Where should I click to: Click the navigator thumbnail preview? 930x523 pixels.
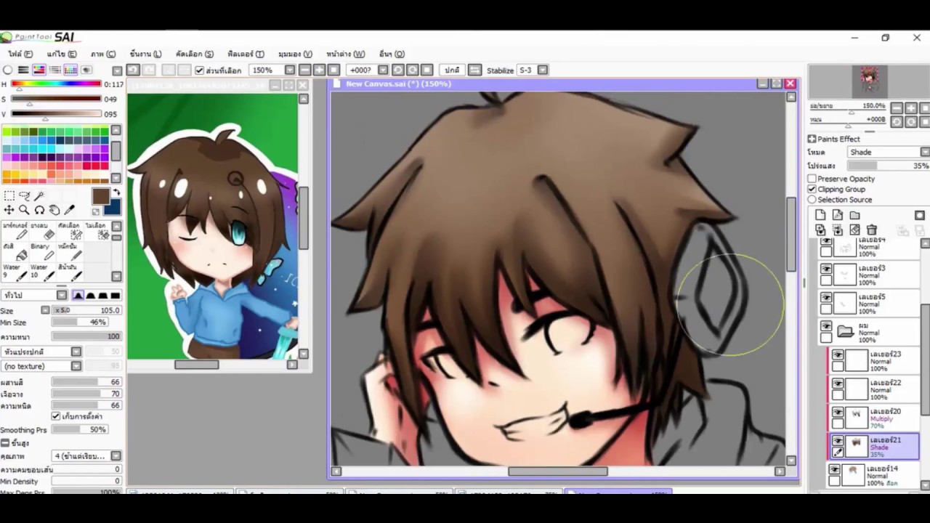869,81
